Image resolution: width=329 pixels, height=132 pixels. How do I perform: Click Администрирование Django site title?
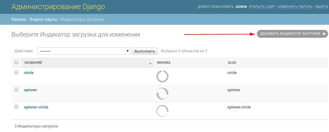(58, 7)
